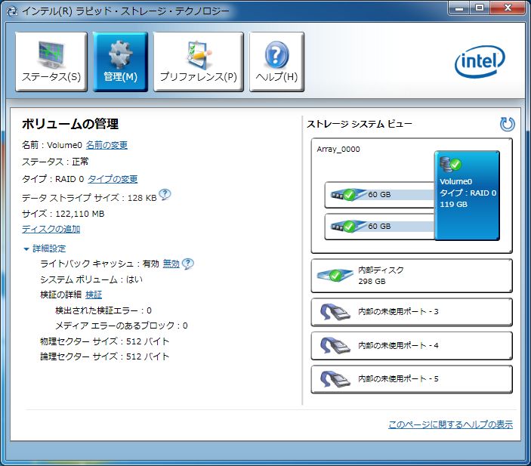
Task: Select 内部の未使用ポート - 3 entry
Action: pos(412,312)
